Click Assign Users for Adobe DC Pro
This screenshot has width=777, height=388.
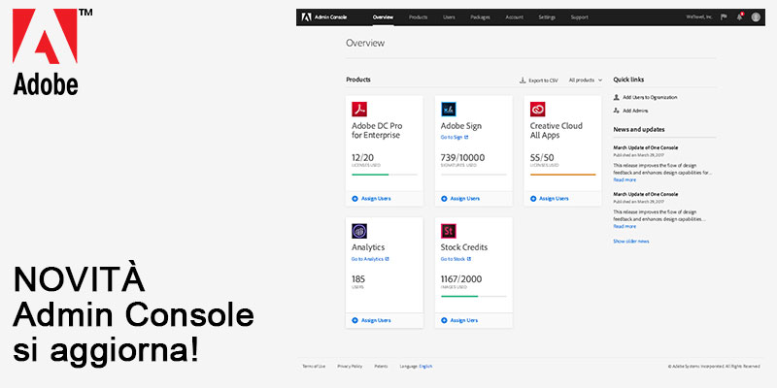(371, 199)
